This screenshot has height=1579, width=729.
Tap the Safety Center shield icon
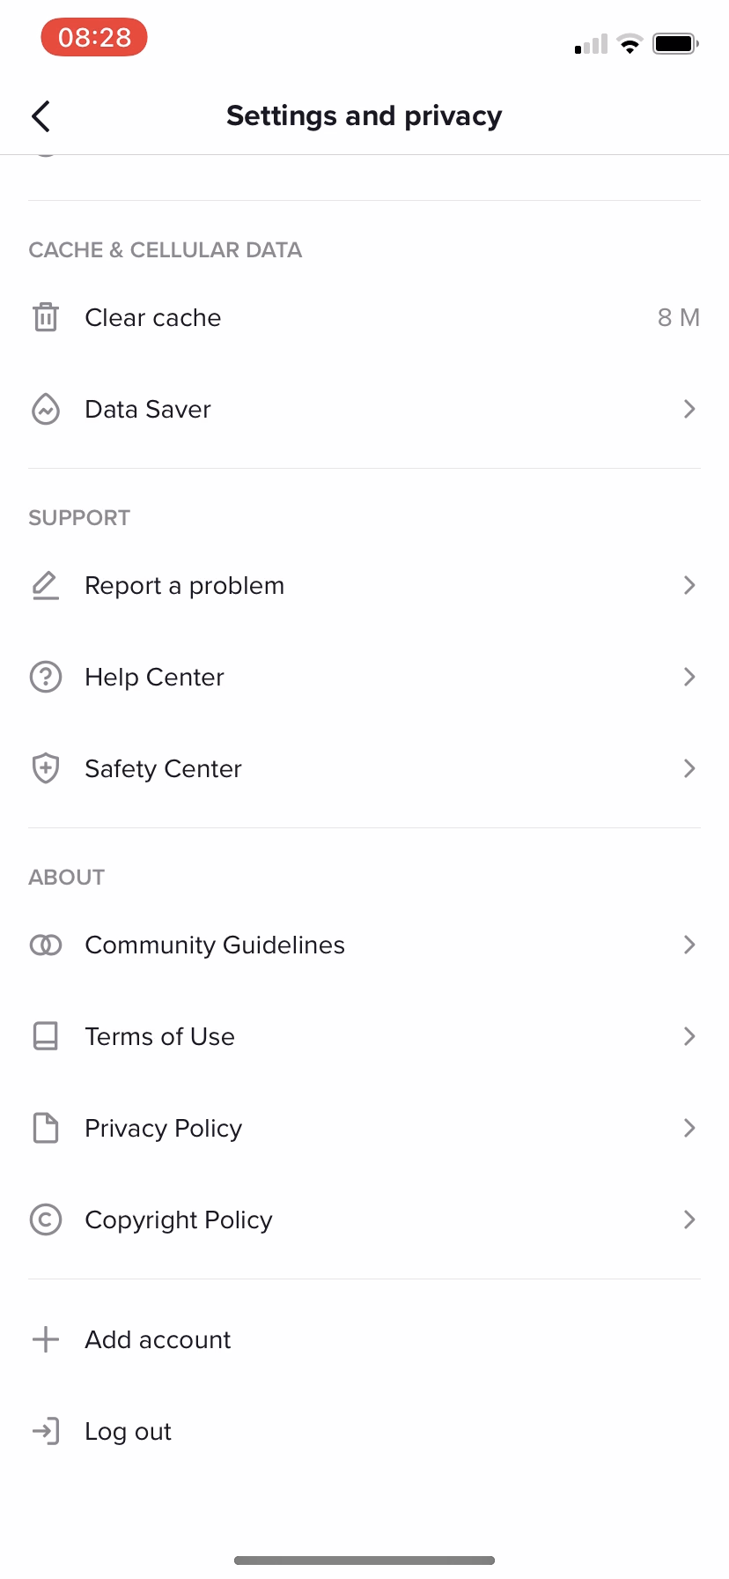[x=46, y=768]
